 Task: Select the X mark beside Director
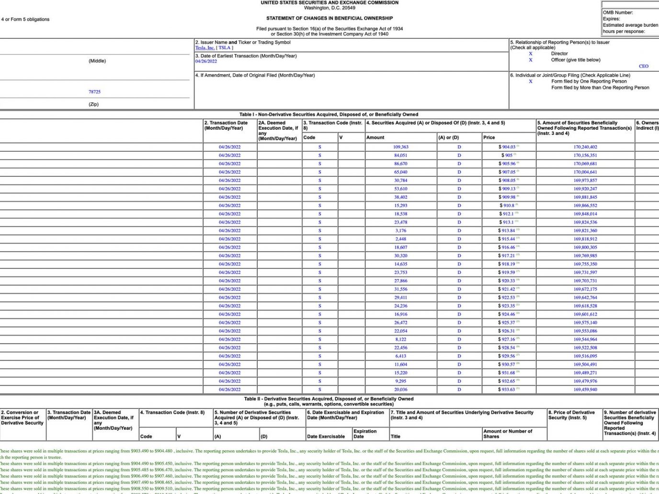click(531, 54)
